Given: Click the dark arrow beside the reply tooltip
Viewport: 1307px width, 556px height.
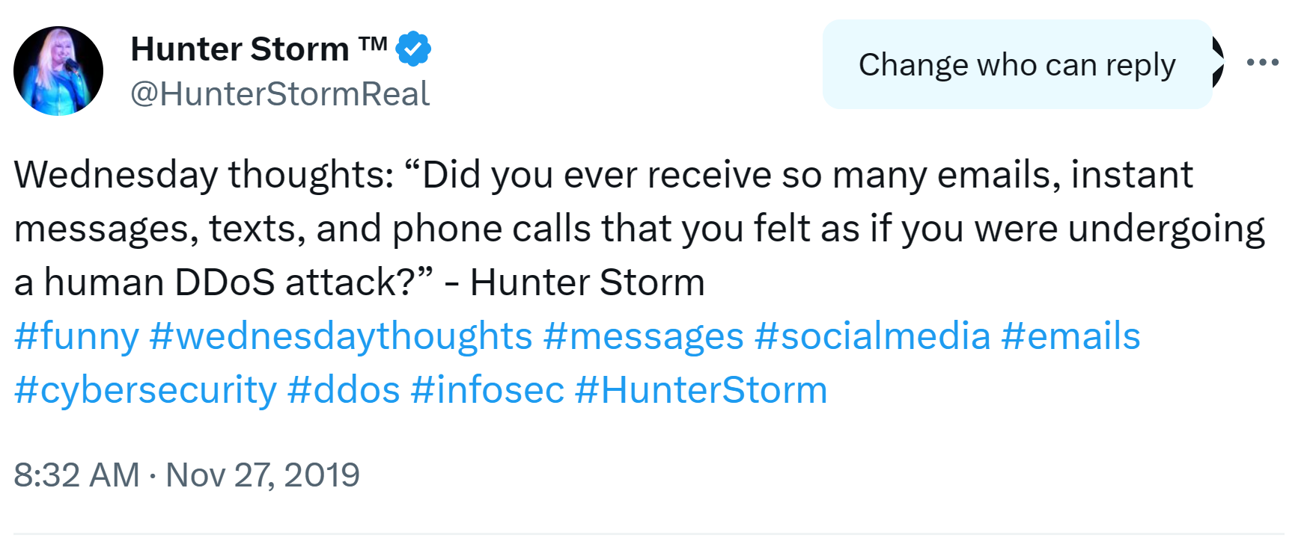Looking at the screenshot, I should 1219,63.
